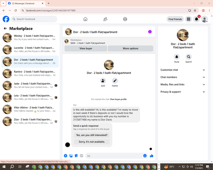Click the browser address bar
The width and height of the screenshot is (213, 170).
point(105,11)
